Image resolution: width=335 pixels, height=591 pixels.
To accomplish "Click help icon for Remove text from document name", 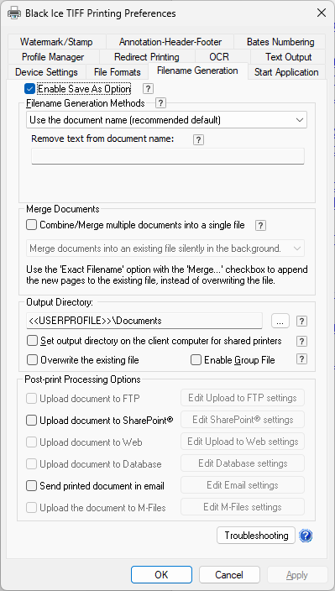I will (198, 140).
